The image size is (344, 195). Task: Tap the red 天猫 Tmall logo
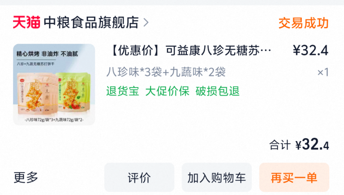coord(26,22)
